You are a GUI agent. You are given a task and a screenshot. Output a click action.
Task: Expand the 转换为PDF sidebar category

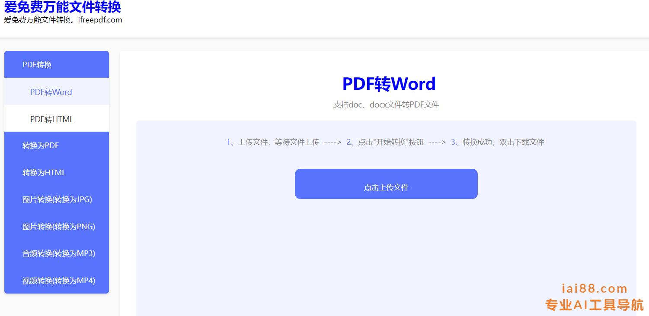[41, 145]
